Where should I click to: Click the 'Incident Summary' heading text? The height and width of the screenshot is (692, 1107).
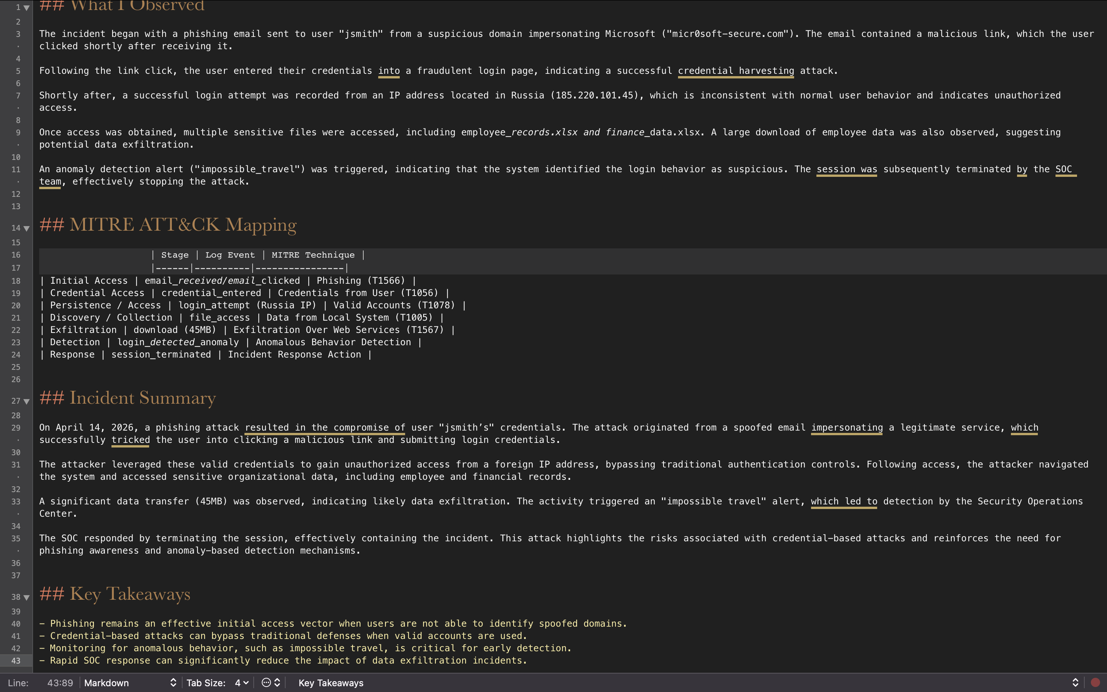point(142,398)
